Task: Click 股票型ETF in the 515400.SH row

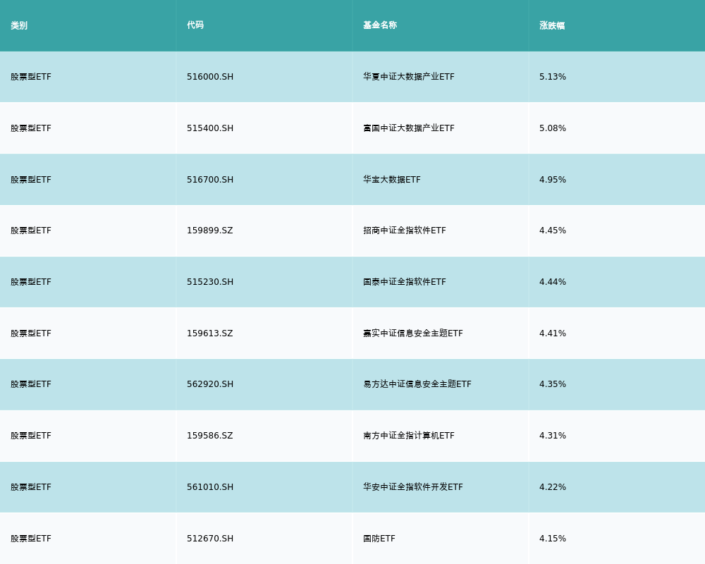Action: click(31, 128)
